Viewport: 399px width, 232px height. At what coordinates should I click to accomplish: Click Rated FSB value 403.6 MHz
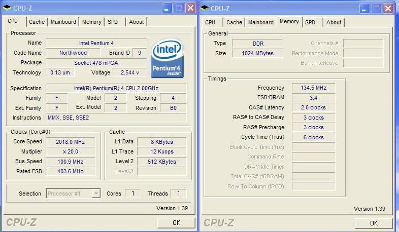point(70,171)
